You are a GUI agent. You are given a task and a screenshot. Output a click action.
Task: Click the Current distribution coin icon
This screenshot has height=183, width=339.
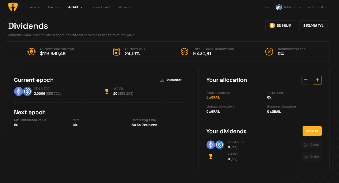pyautogui.click(x=31, y=51)
